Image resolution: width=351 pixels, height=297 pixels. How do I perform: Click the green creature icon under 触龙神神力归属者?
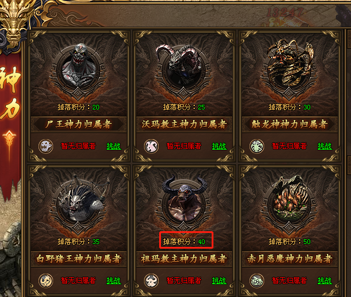pyautogui.click(x=257, y=146)
